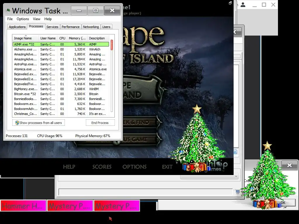Select the Processes tab
Screen dimensions: 299x224
36,26
